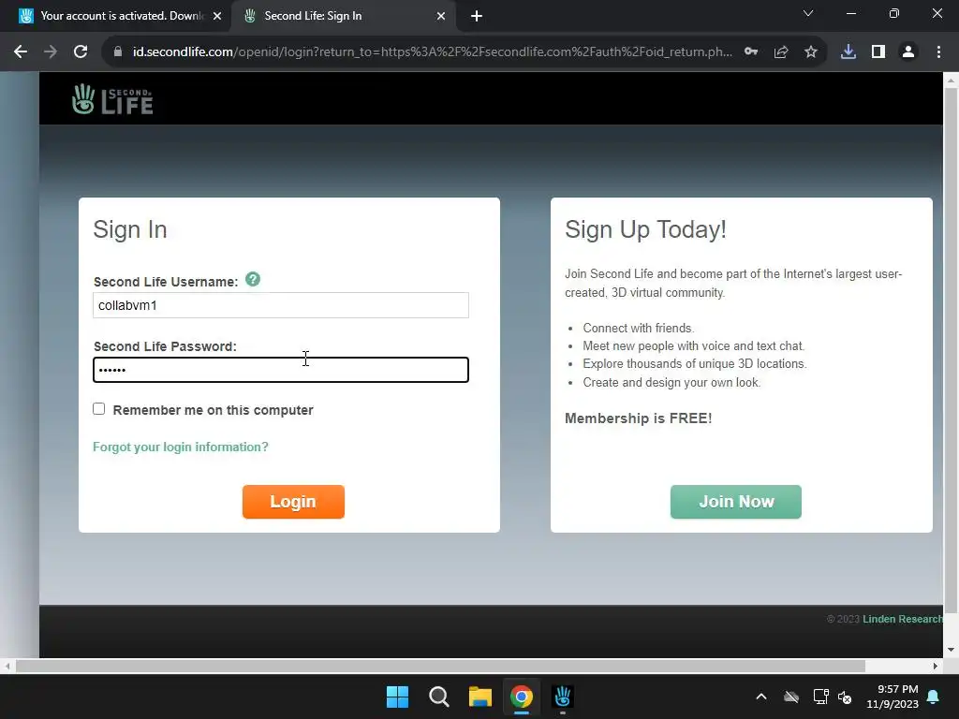Click the network display tray icon
959x719 pixels.
coord(820,697)
